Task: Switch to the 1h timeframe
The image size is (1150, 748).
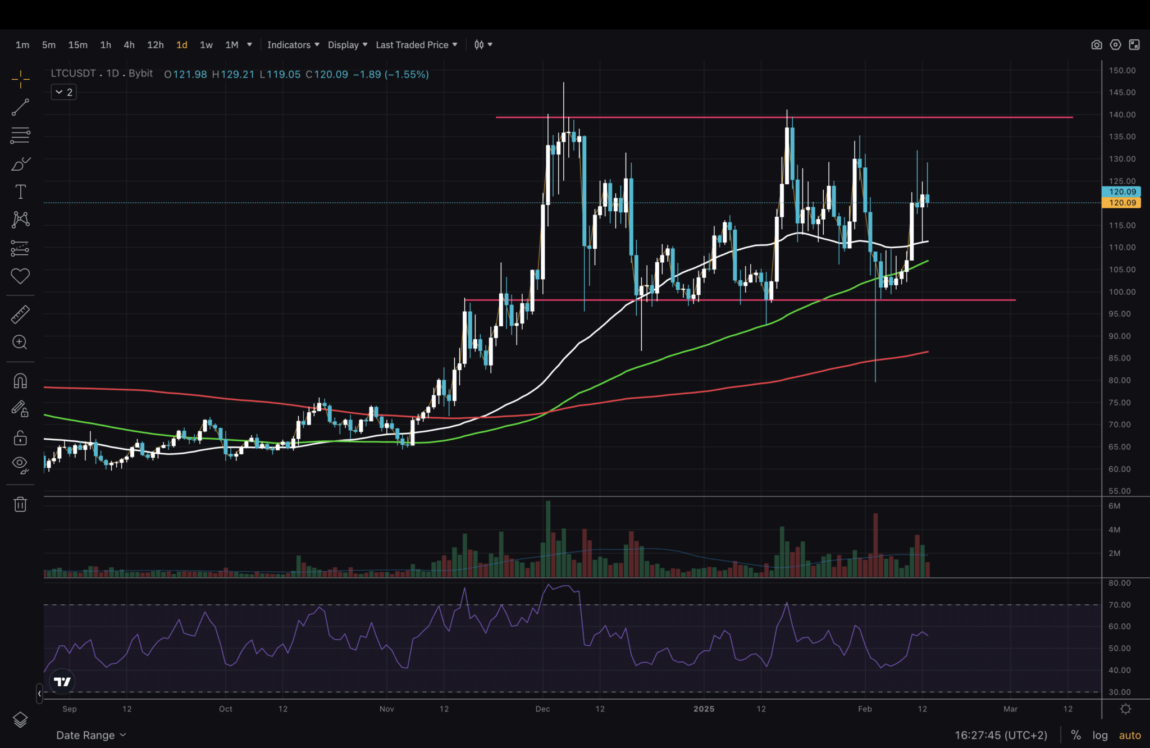Action: click(106, 45)
